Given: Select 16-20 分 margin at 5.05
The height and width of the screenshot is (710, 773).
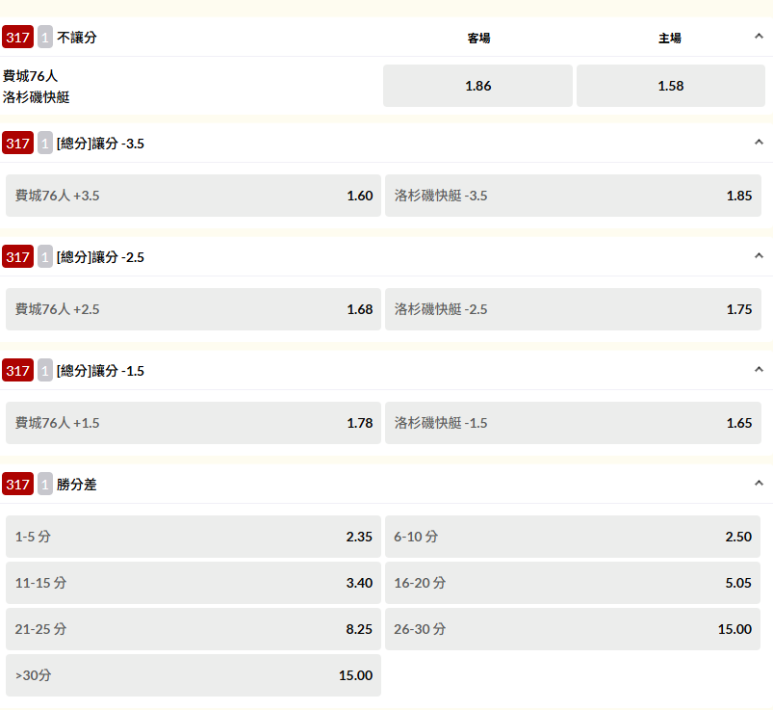Looking at the screenshot, I should [x=573, y=583].
